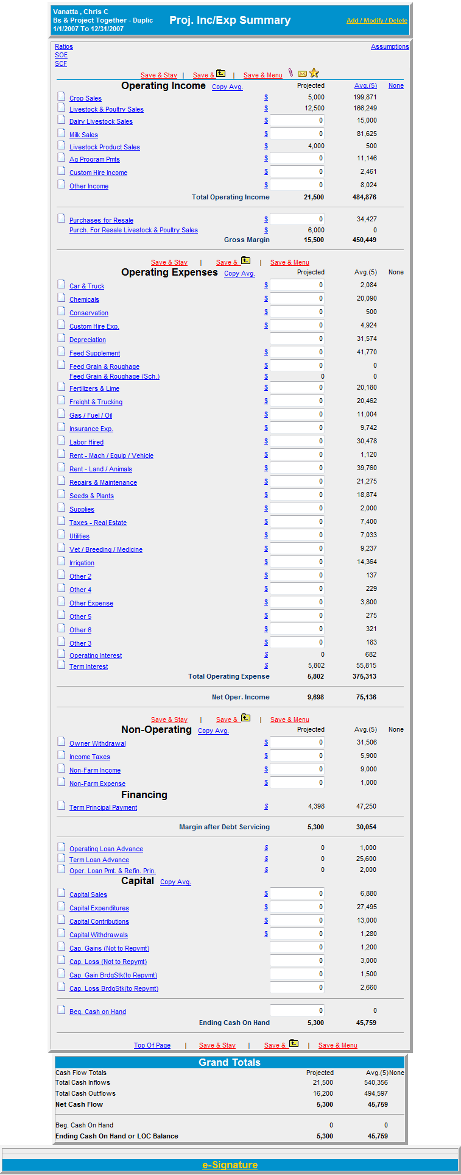Open the Ratios link
Image resolution: width=461 pixels, height=1175 pixels.
(63, 46)
